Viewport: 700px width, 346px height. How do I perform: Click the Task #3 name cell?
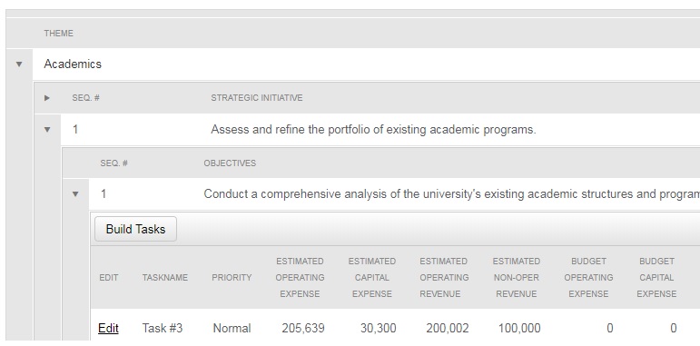tap(163, 329)
